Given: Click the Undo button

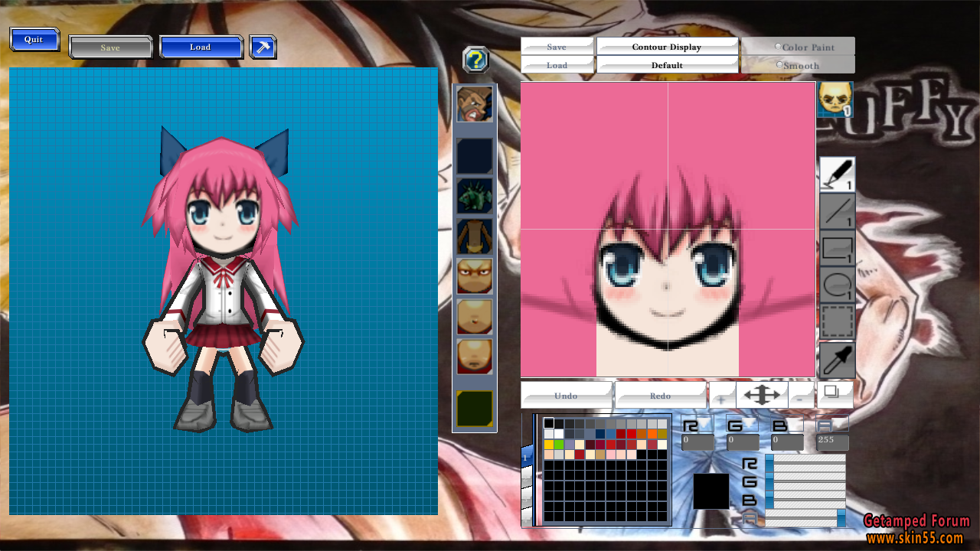Looking at the screenshot, I should tap(567, 396).
